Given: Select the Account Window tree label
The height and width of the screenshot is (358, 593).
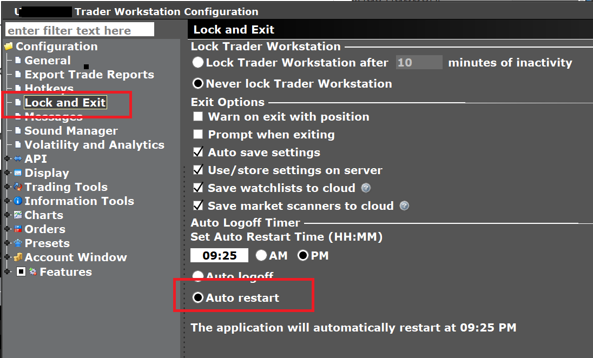Looking at the screenshot, I should click(76, 257).
